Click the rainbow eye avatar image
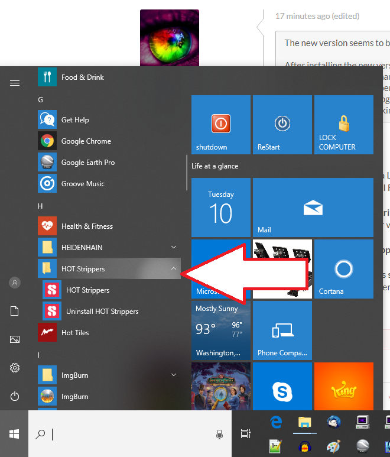 click(170, 38)
